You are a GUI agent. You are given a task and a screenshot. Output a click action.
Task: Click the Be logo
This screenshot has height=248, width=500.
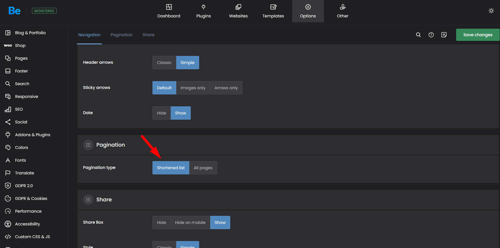(x=14, y=11)
